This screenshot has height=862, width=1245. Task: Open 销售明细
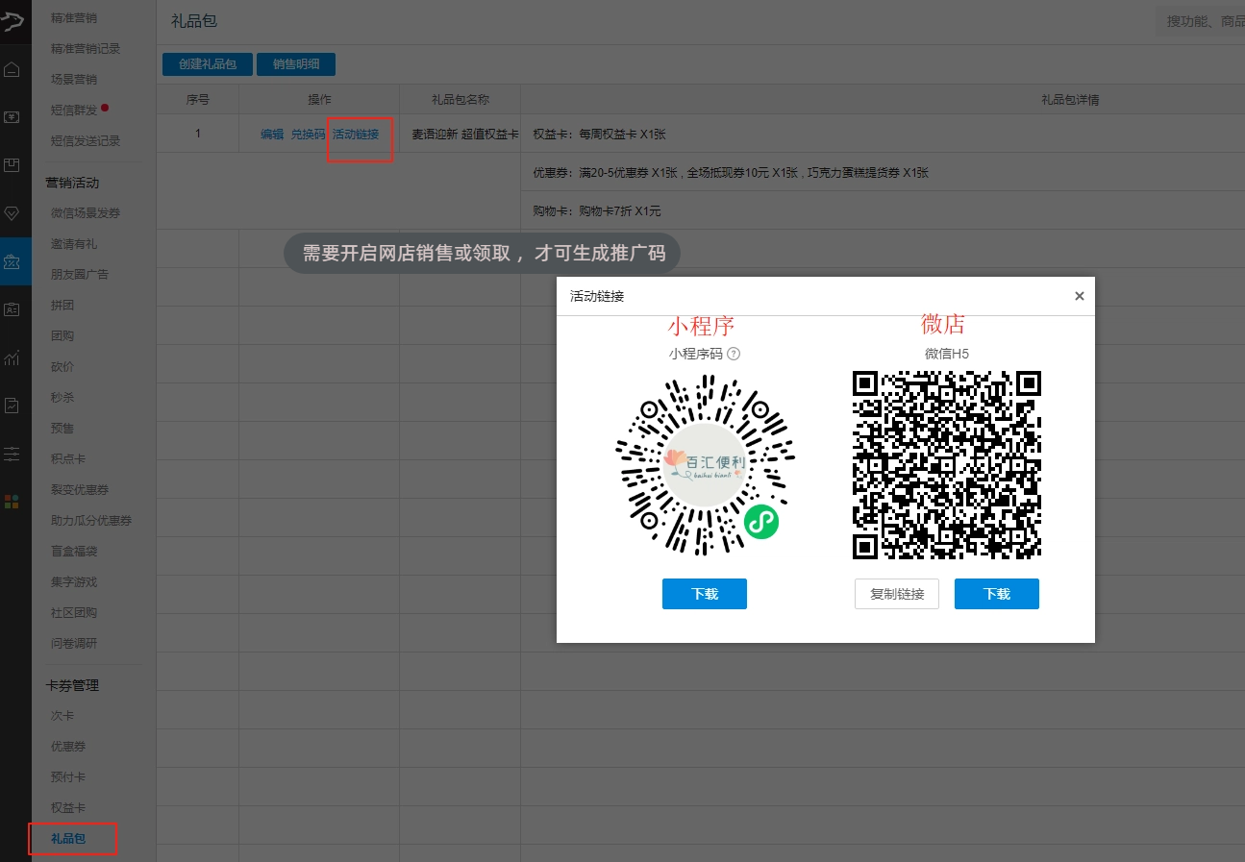(x=296, y=64)
